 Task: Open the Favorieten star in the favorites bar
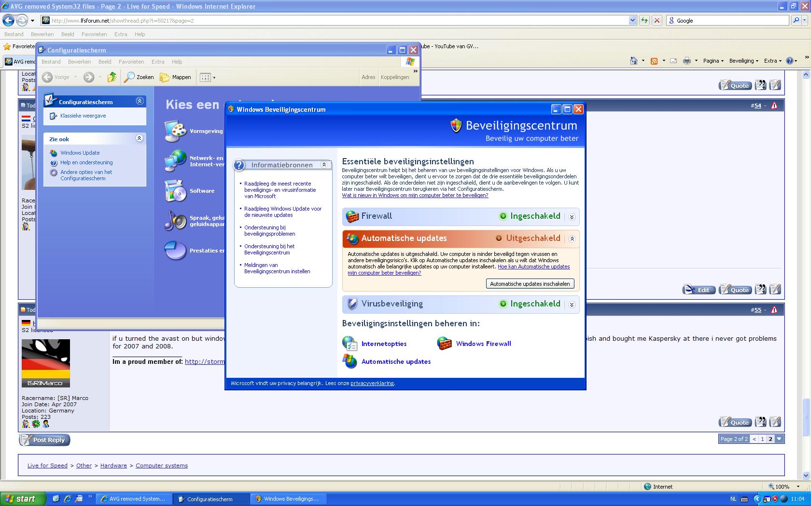coord(7,46)
